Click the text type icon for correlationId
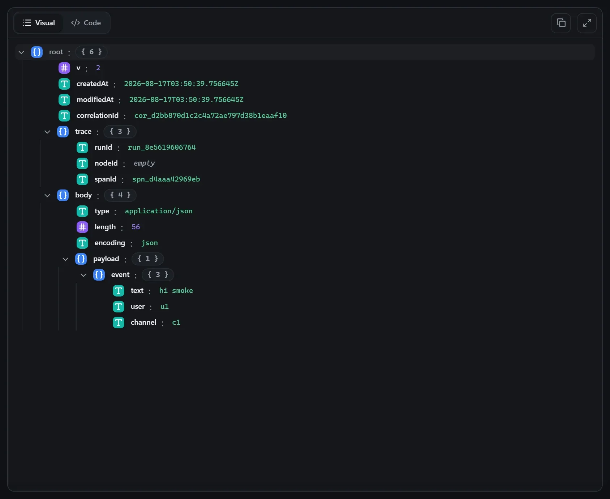 tap(64, 116)
